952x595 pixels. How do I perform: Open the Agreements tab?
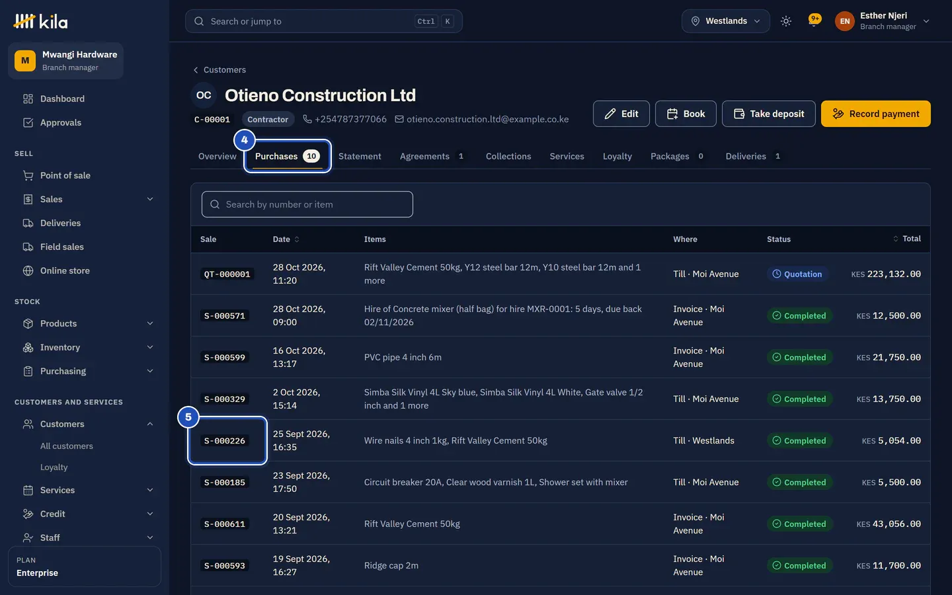click(433, 156)
